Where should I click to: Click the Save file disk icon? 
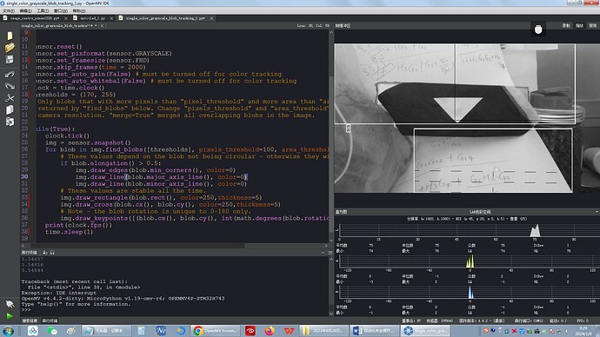pos(10,60)
